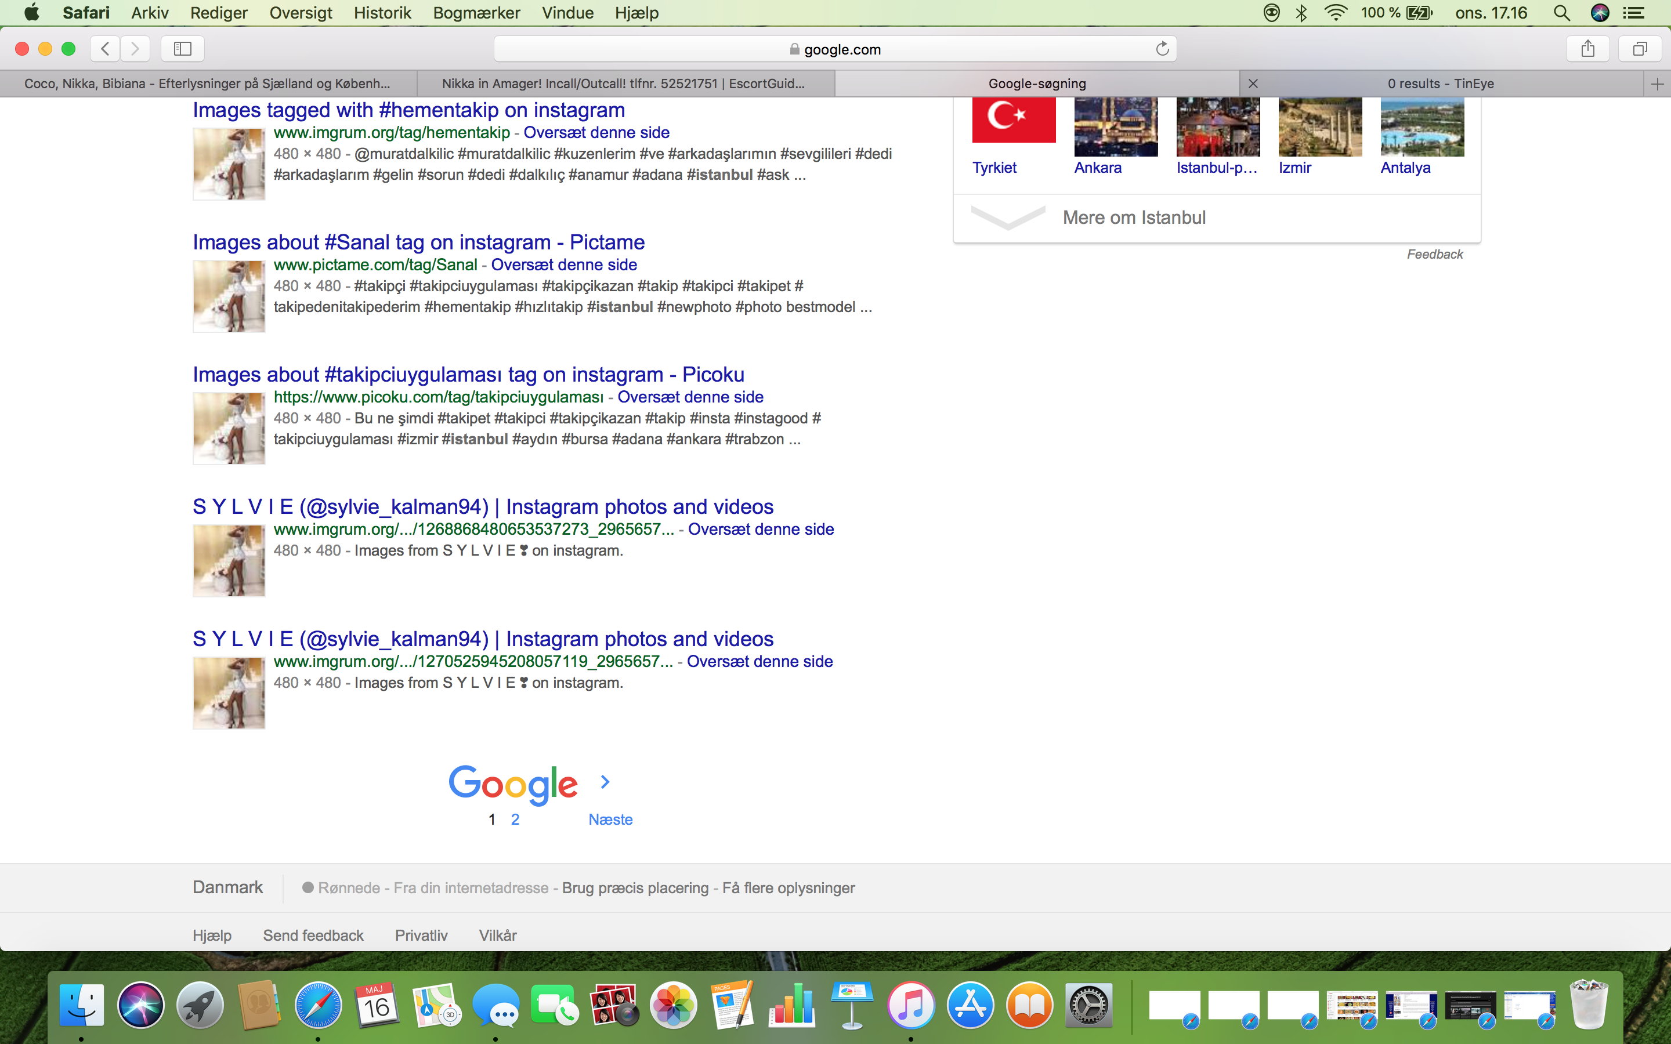The width and height of the screenshot is (1671, 1044).
Task: Toggle the Safari sidebar button
Action: (182, 48)
